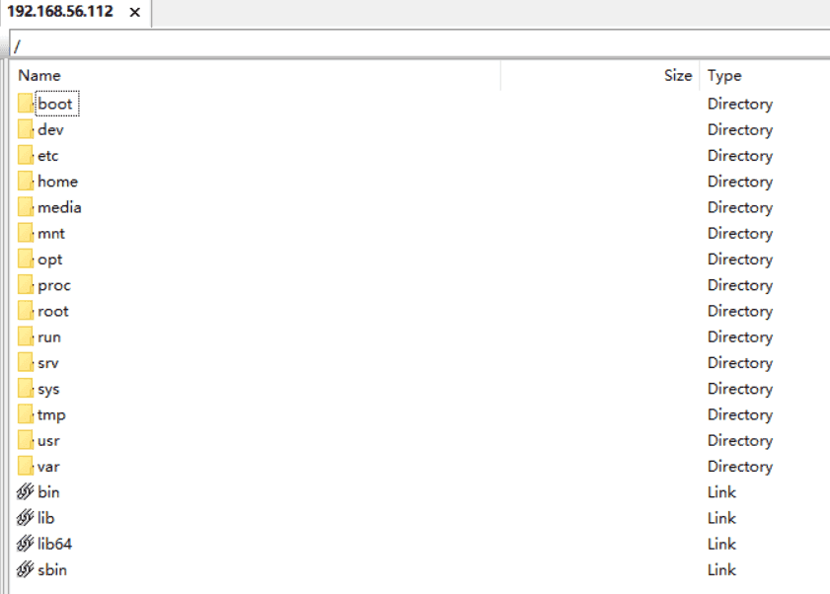This screenshot has height=594, width=830.
Task: Click the dev folder icon
Action: (x=26, y=129)
